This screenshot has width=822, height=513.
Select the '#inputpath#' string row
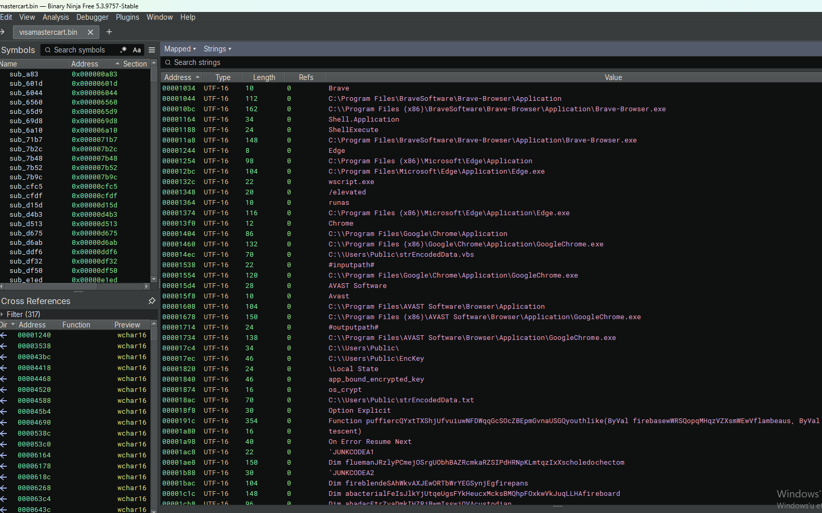tap(491, 265)
